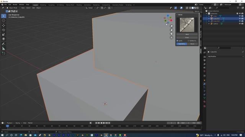Viewport: 245px width, 137px height.
Task: Hide Cube.001 with its eye icon
Action: click(x=240, y=19)
